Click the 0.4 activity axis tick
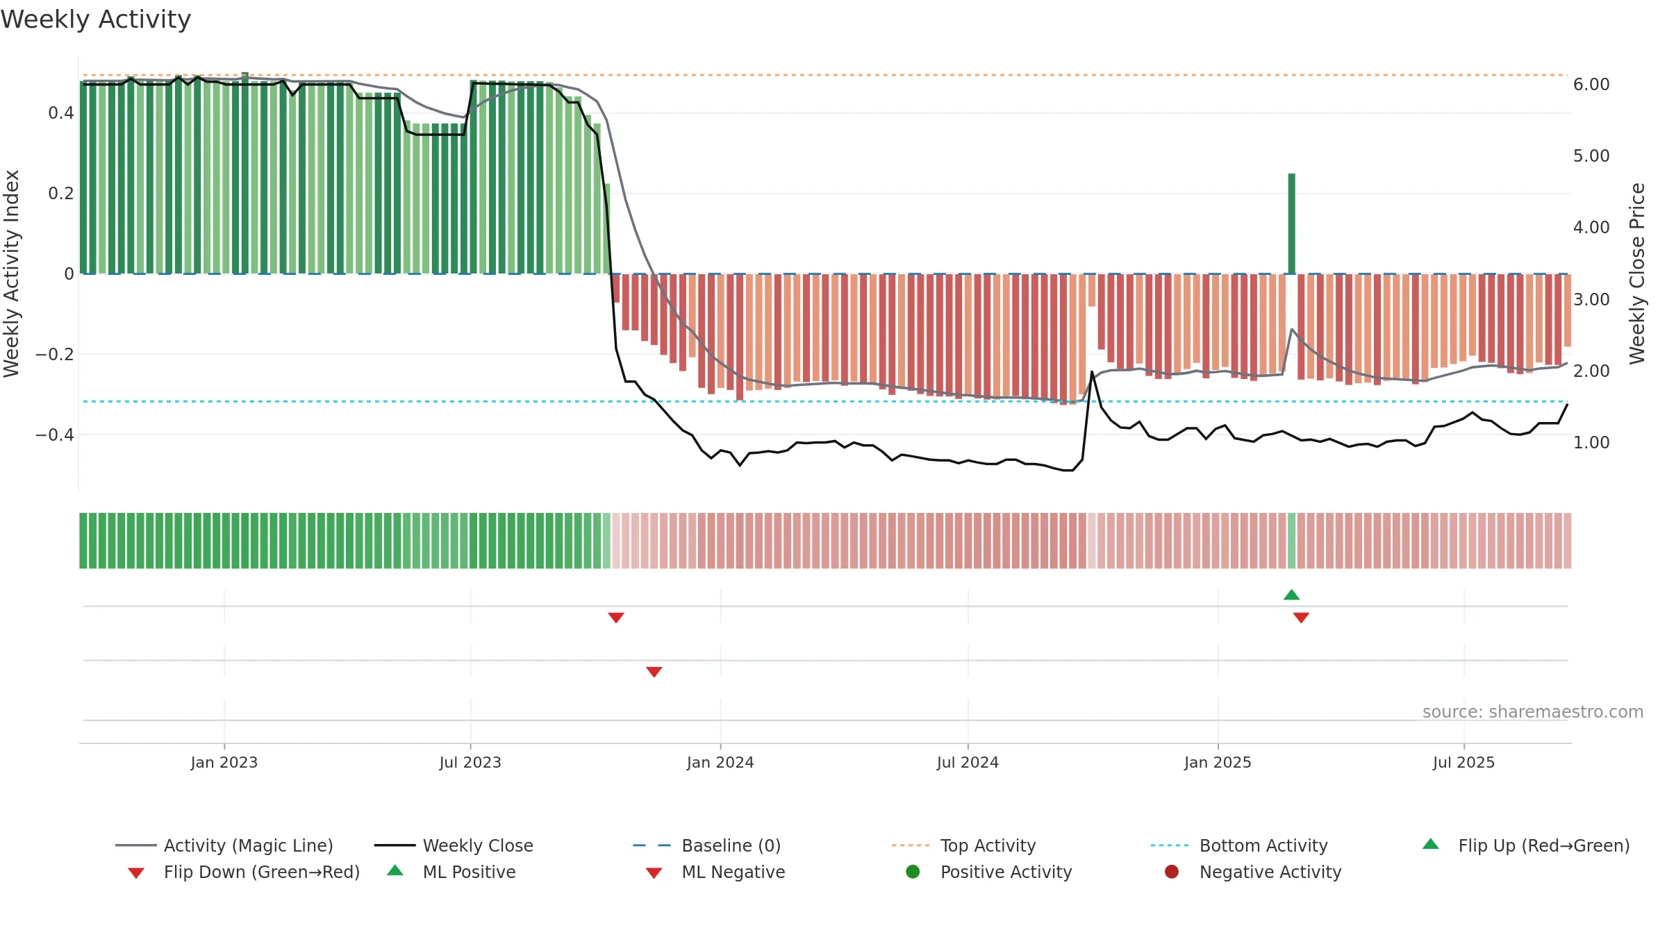The width and height of the screenshot is (1667, 937). tap(61, 113)
